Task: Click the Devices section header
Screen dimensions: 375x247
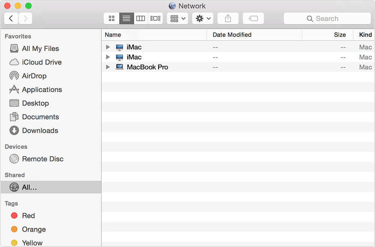Action: point(16,147)
